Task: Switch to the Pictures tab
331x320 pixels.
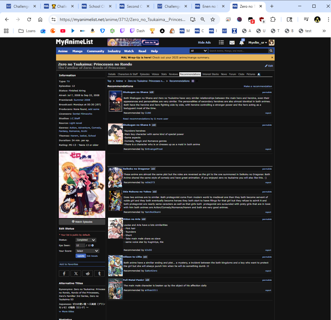Action: tap(251, 74)
